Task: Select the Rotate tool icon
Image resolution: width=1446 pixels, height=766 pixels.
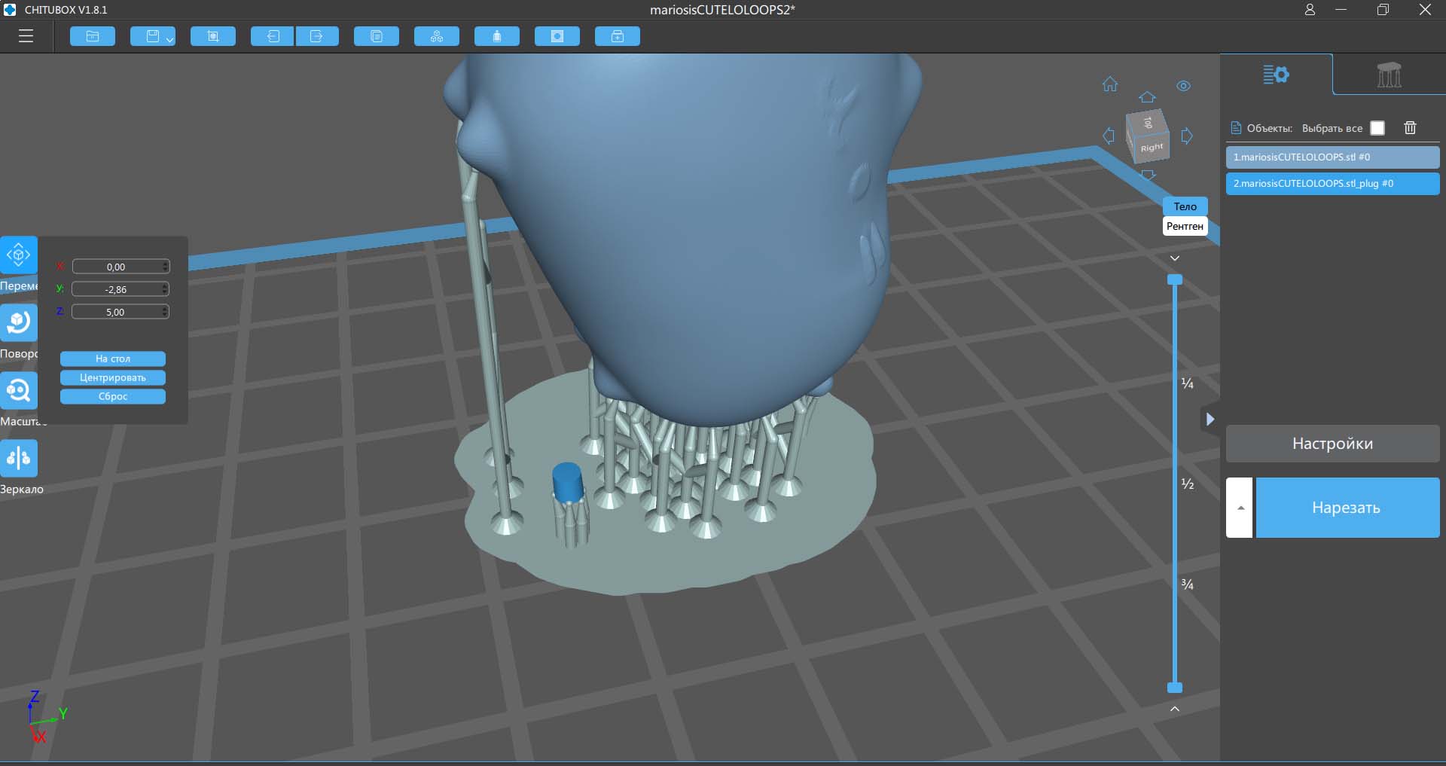Action: [19, 322]
